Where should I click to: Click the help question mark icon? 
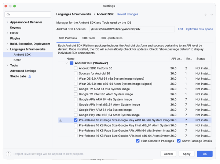click(x=8, y=154)
